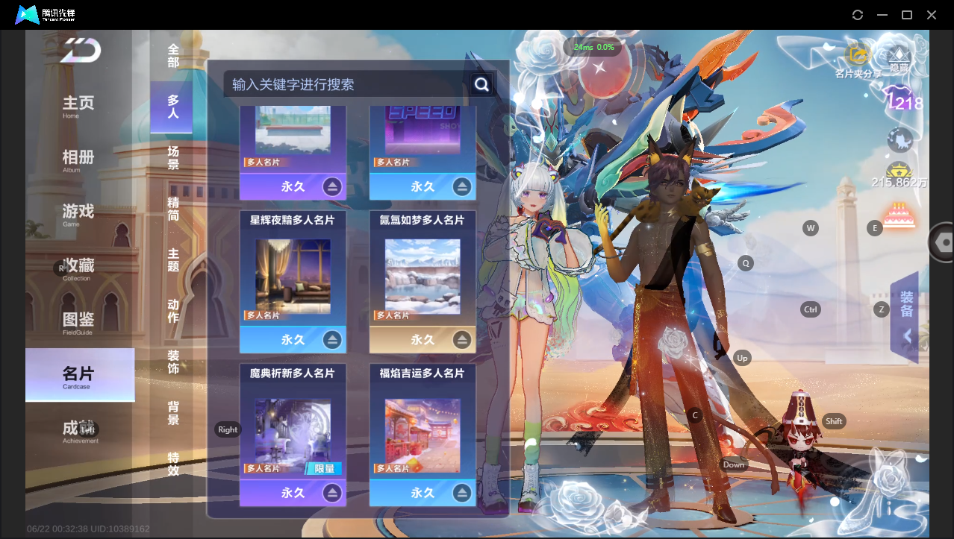The image size is (954, 539).
Task: Switch to the 精简 category tab
Action: pos(173,209)
